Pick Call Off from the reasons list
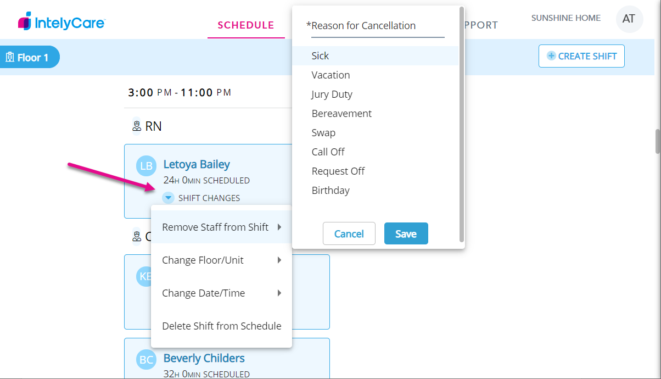This screenshot has width=661, height=379. 328,152
